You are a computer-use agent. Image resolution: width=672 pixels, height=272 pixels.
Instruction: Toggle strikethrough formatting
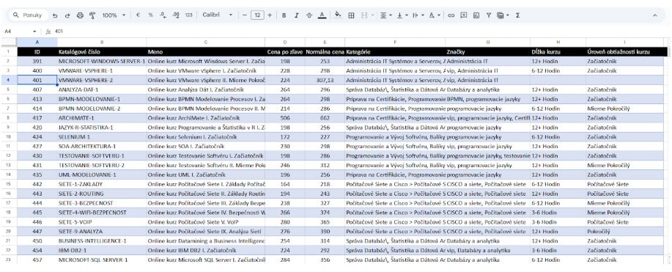309,15
